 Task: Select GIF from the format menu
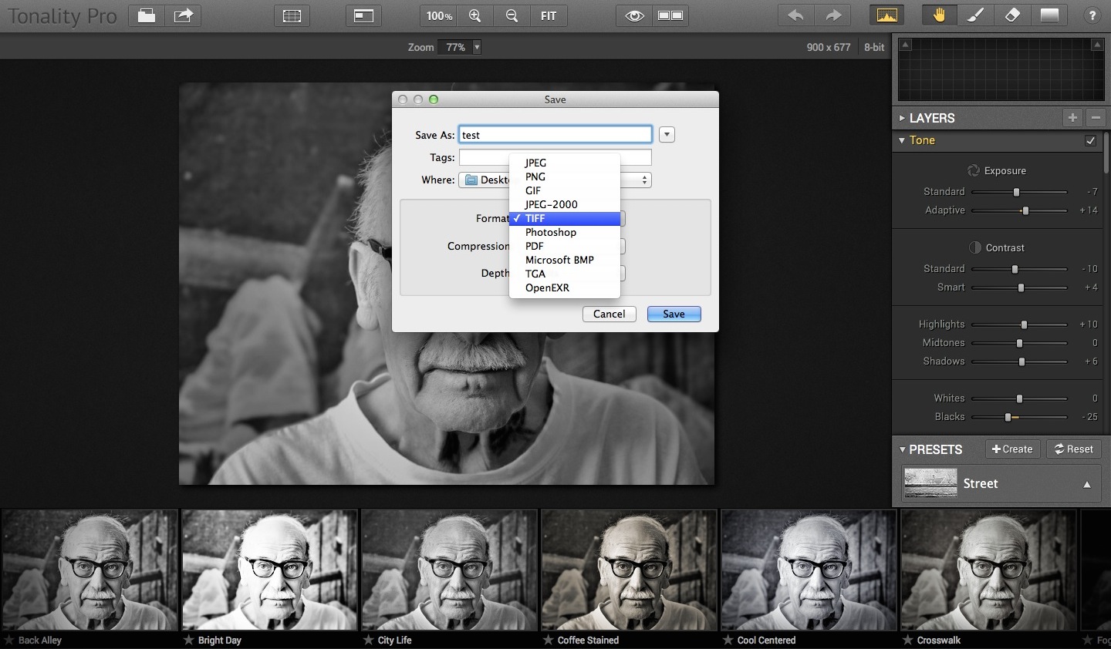(565, 190)
